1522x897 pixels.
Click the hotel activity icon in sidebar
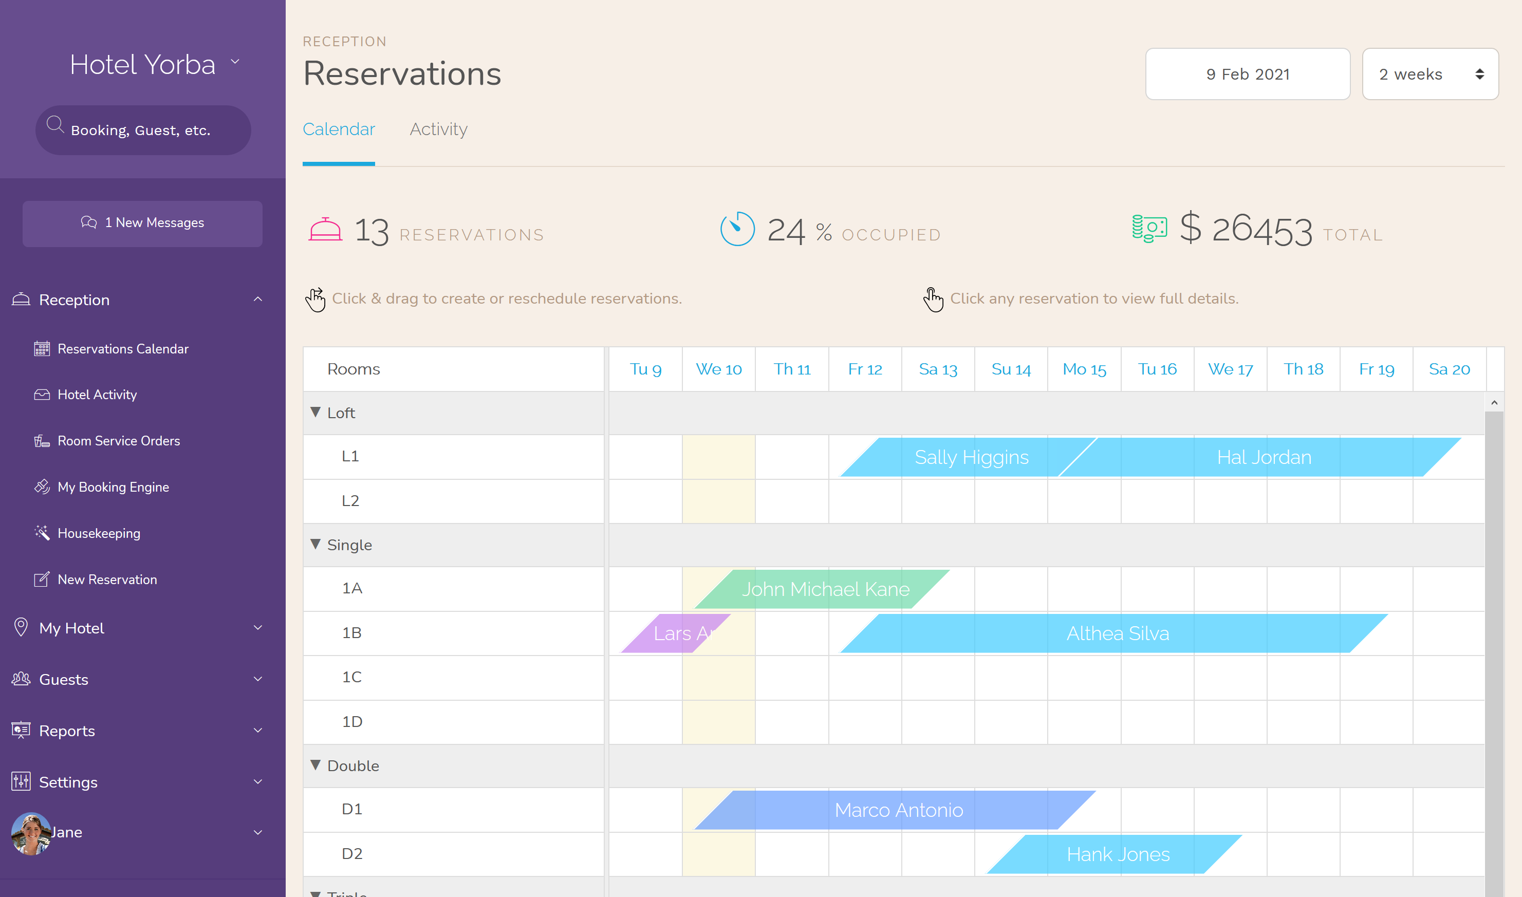point(40,394)
